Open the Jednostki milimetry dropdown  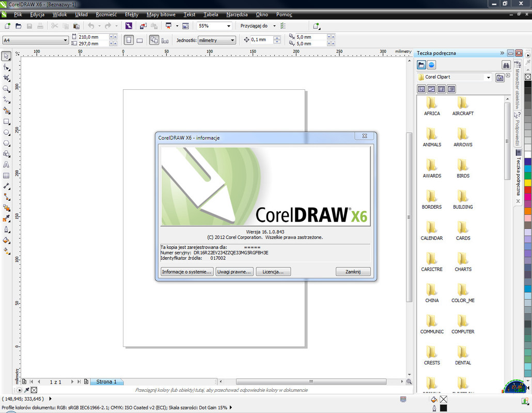coord(232,40)
